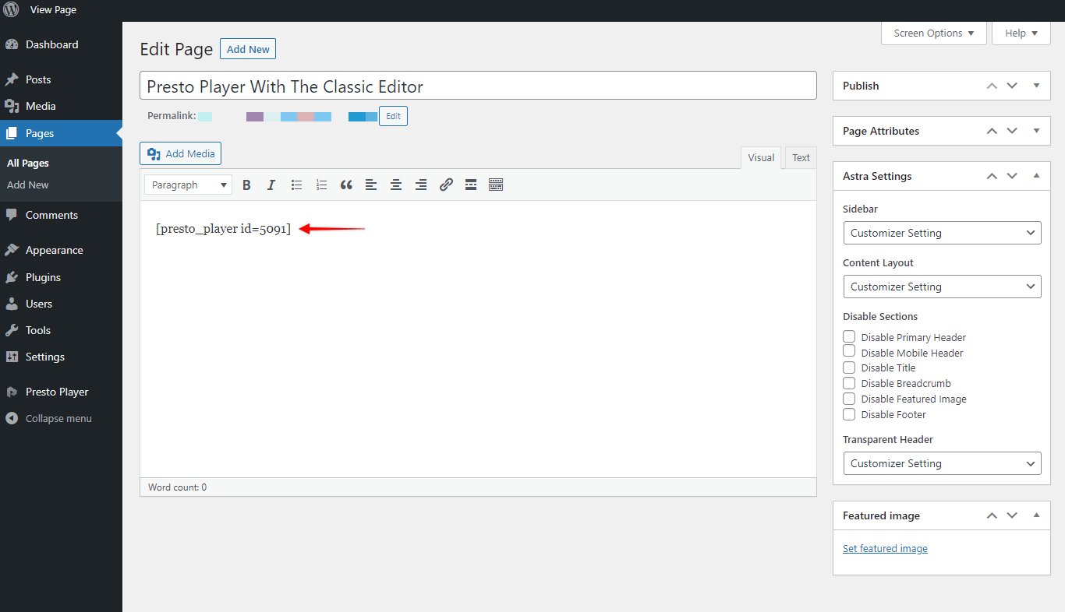
Task: Insert a numbered list
Action: [x=321, y=185]
